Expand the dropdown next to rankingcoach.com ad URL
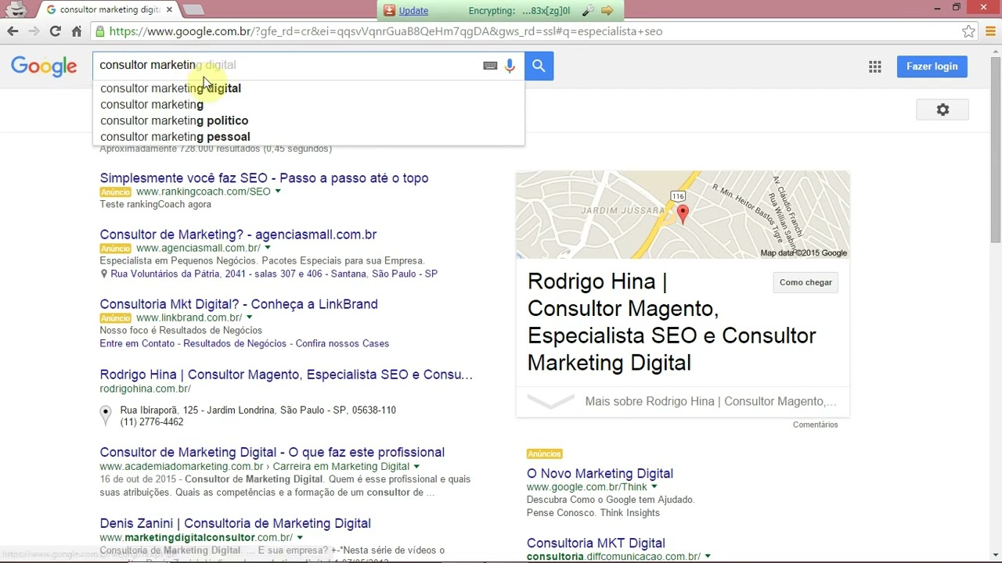The height and width of the screenshot is (563, 1002). (x=278, y=191)
